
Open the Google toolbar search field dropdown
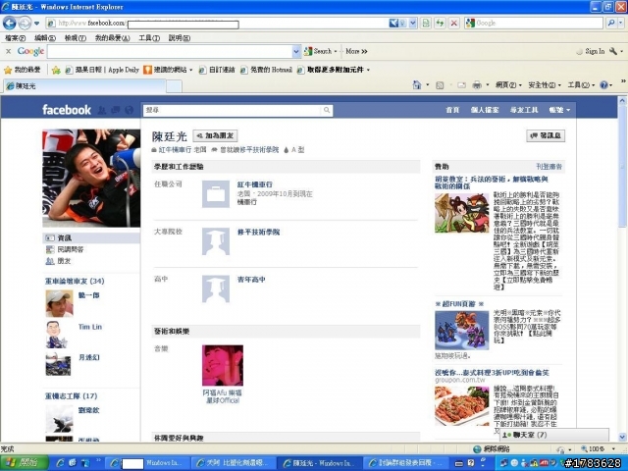[296, 51]
